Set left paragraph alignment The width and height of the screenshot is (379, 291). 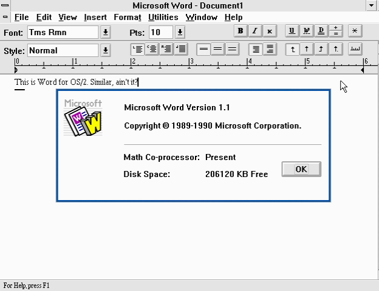[137, 49]
